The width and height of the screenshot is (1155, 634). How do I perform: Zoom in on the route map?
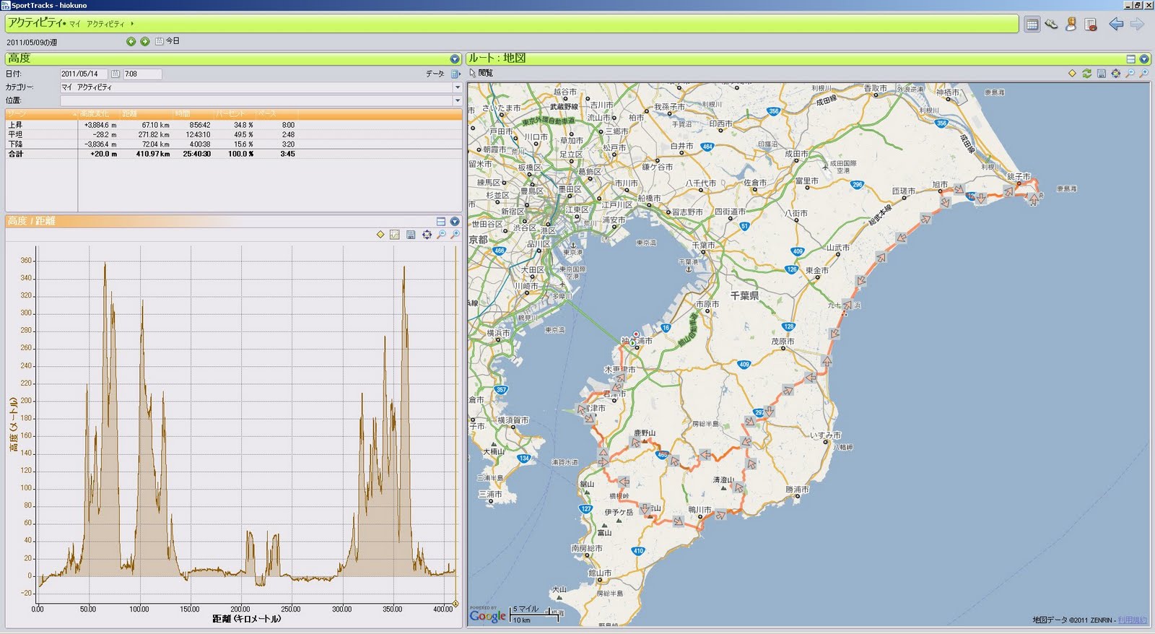point(1143,73)
